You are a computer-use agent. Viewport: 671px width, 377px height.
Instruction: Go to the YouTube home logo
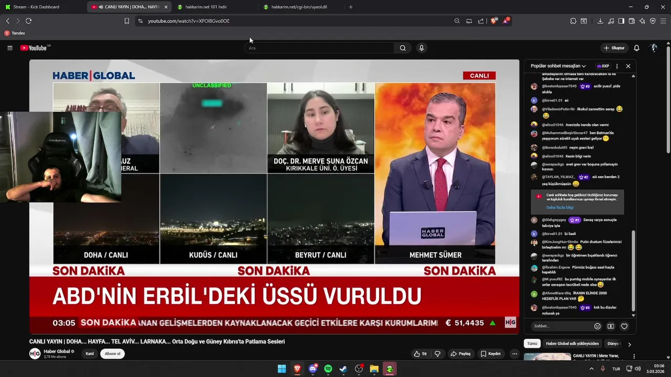coord(35,48)
